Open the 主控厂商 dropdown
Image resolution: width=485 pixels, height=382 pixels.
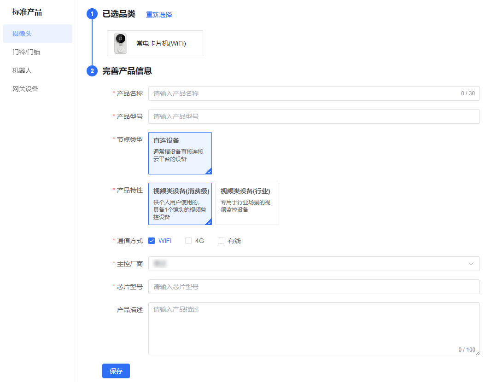(x=314, y=264)
